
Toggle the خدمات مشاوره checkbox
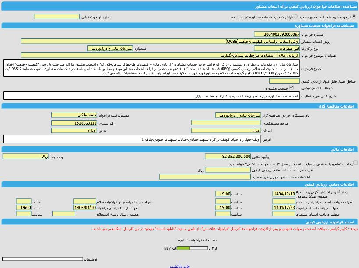point(291,87)
